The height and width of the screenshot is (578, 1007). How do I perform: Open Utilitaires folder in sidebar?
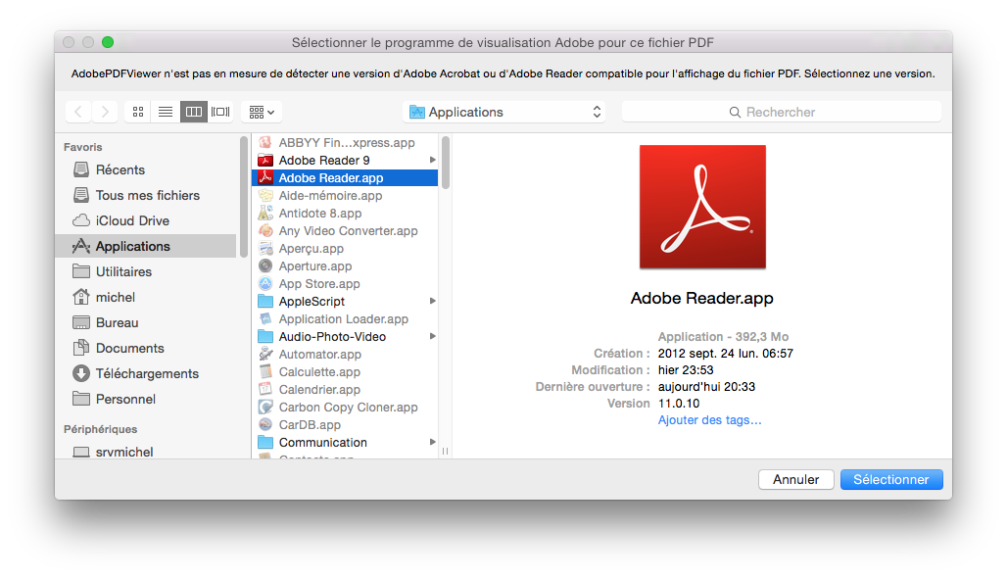pos(146,271)
